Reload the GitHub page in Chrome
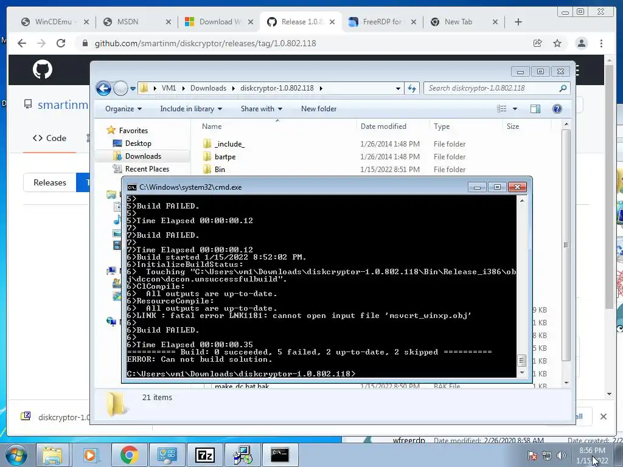 61,43
